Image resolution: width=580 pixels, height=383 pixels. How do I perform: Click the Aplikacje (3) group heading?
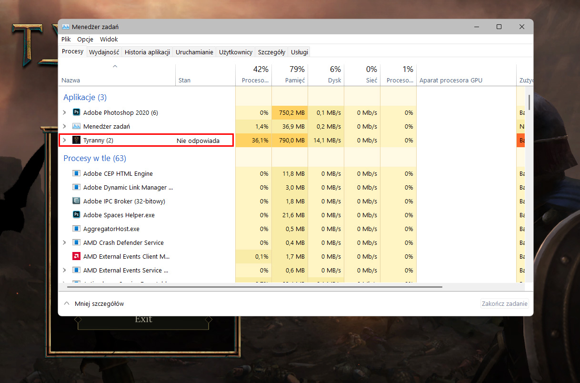(x=85, y=97)
